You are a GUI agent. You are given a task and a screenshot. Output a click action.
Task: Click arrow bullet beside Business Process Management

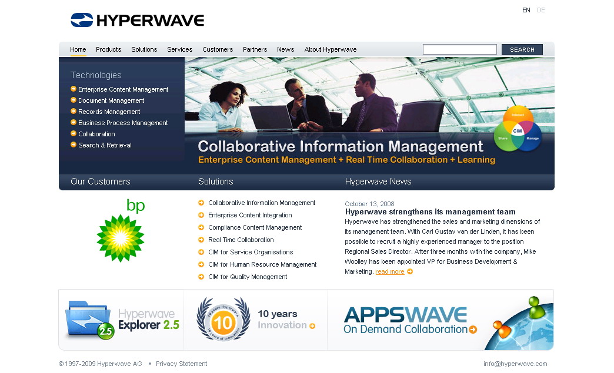click(x=74, y=122)
